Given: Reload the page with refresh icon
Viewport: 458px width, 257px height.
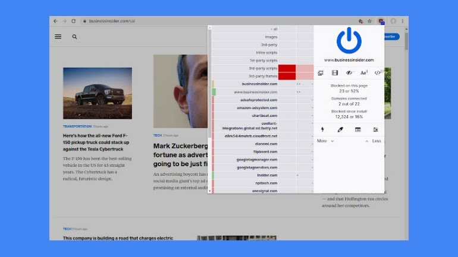Looking at the screenshot, I should click(73, 21).
